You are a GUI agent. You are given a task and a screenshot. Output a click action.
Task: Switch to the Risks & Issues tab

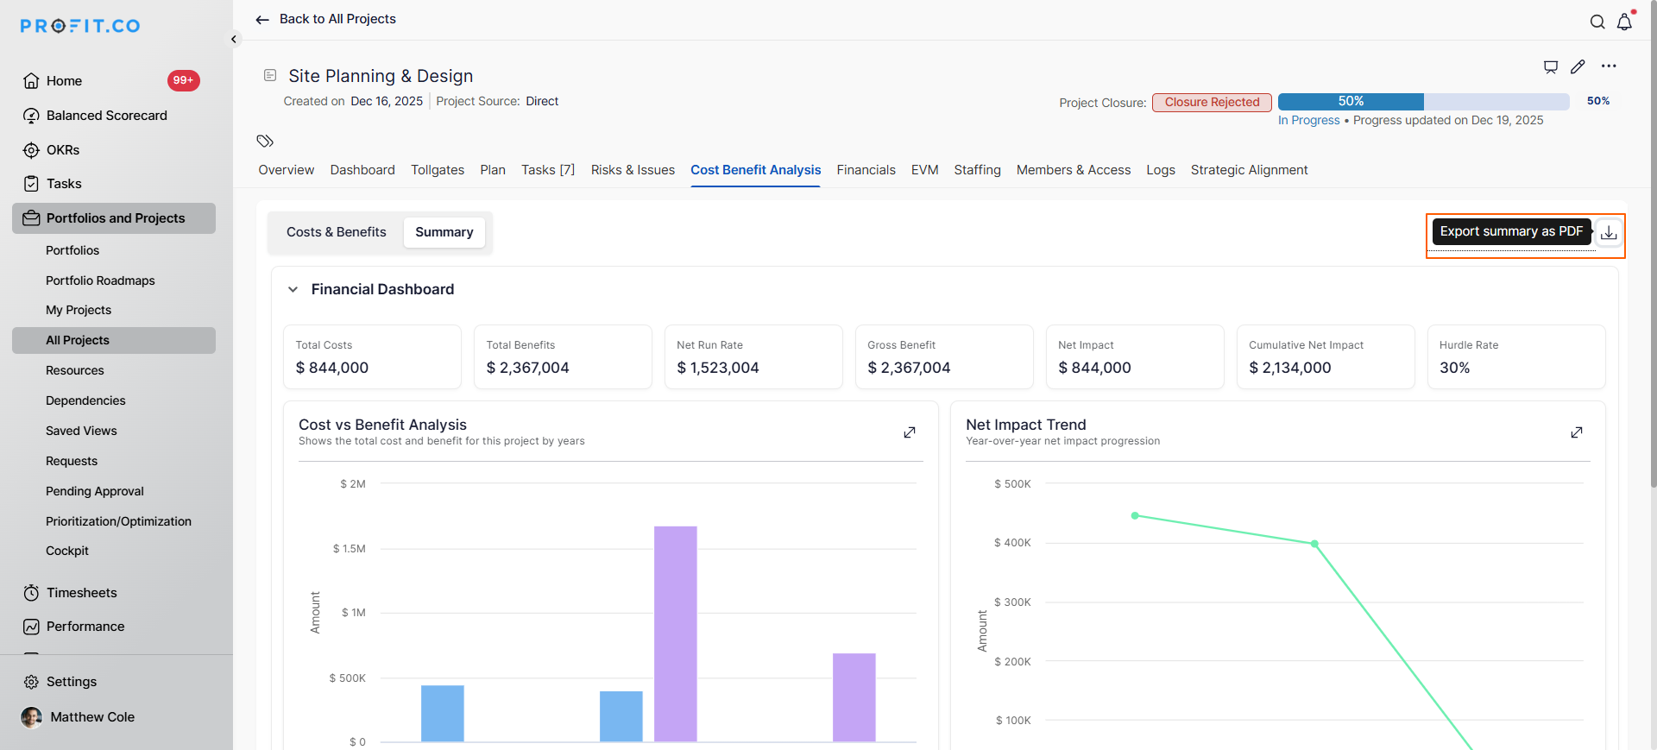tap(633, 170)
